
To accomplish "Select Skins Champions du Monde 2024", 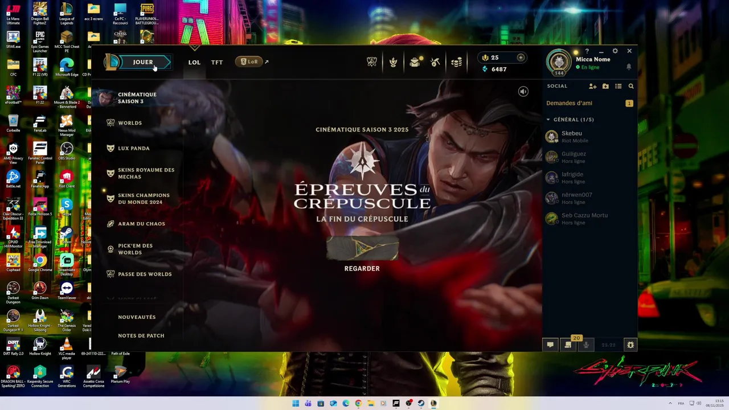I will click(144, 199).
